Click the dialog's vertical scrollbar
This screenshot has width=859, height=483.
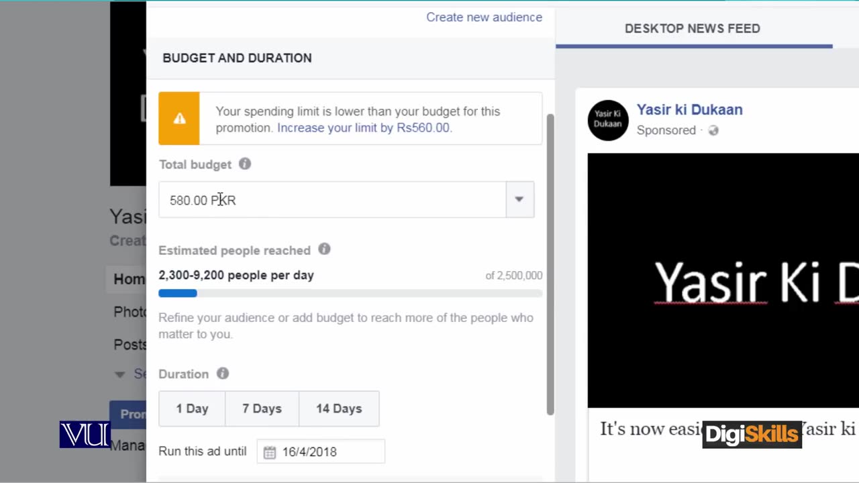point(550,264)
